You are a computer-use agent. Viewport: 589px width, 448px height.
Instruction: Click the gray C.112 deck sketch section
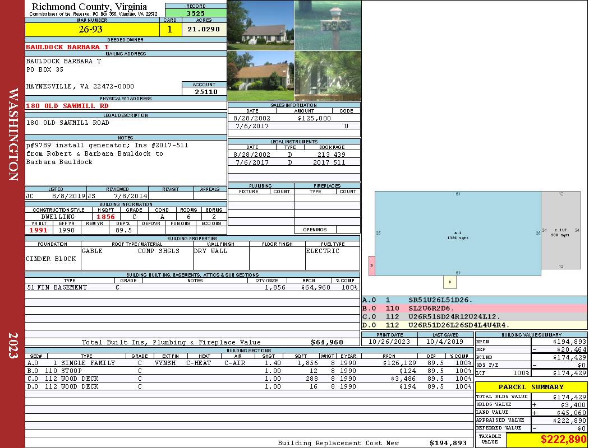tap(560, 232)
